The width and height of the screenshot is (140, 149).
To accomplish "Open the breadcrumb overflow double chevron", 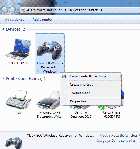I will pos(28,10).
